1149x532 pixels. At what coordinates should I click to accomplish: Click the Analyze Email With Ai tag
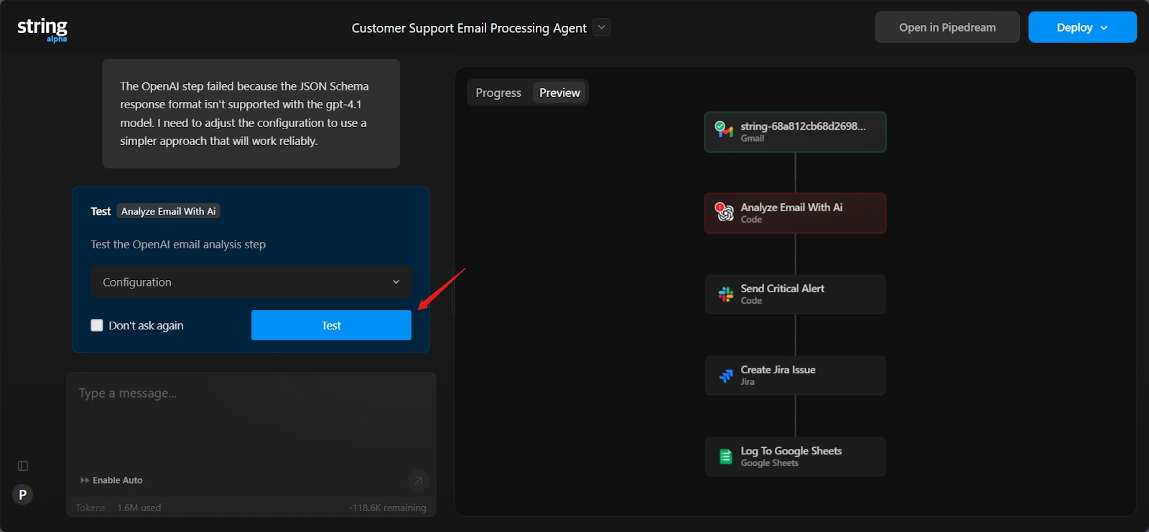[168, 211]
